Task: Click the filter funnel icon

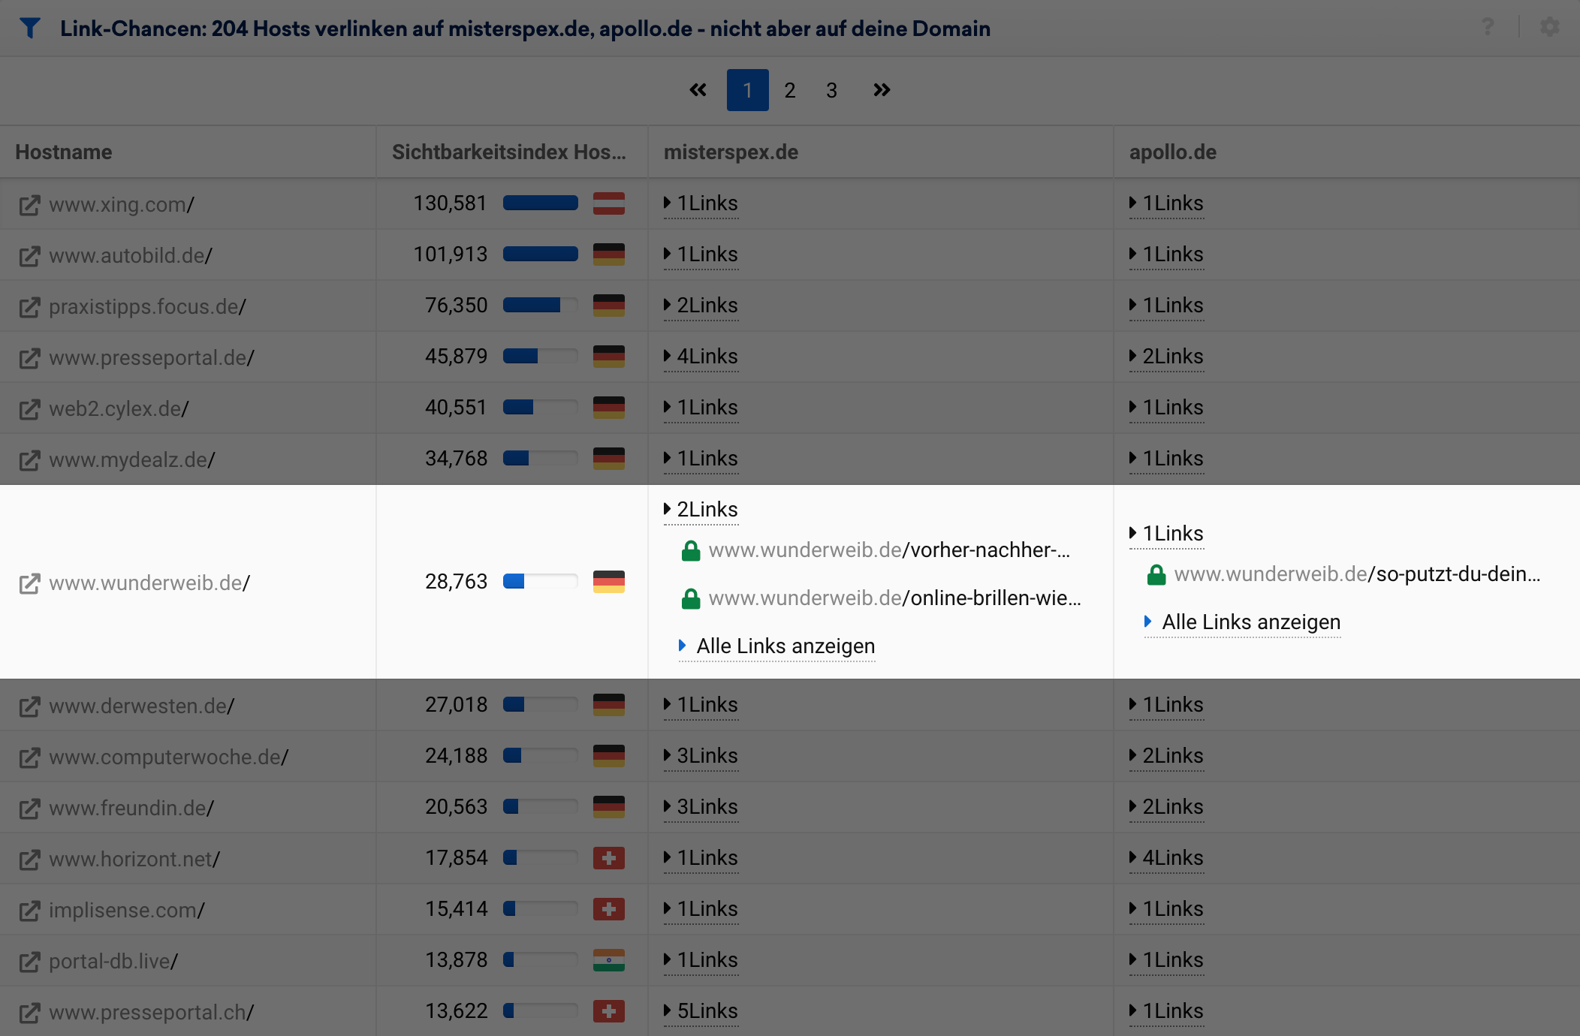Action: point(29,29)
